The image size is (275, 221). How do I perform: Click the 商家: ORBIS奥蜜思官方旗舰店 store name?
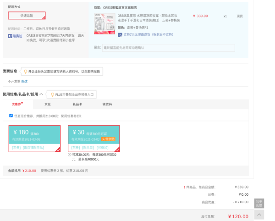115,8
